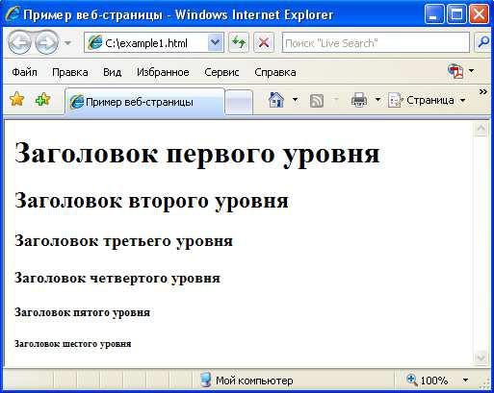Click the PDF converter icon in menu bar
Screen dimensions: 494x393
pyautogui.click(x=455, y=71)
